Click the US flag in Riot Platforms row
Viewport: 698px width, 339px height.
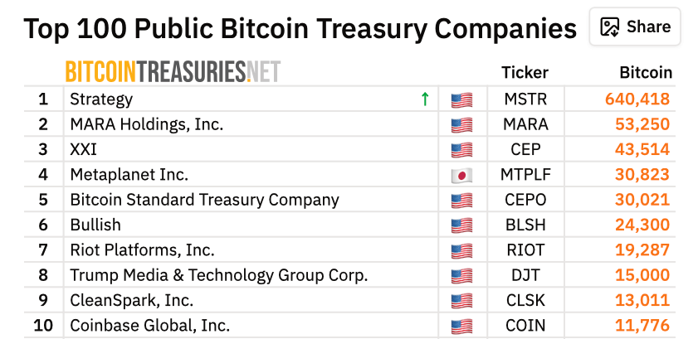pos(461,251)
